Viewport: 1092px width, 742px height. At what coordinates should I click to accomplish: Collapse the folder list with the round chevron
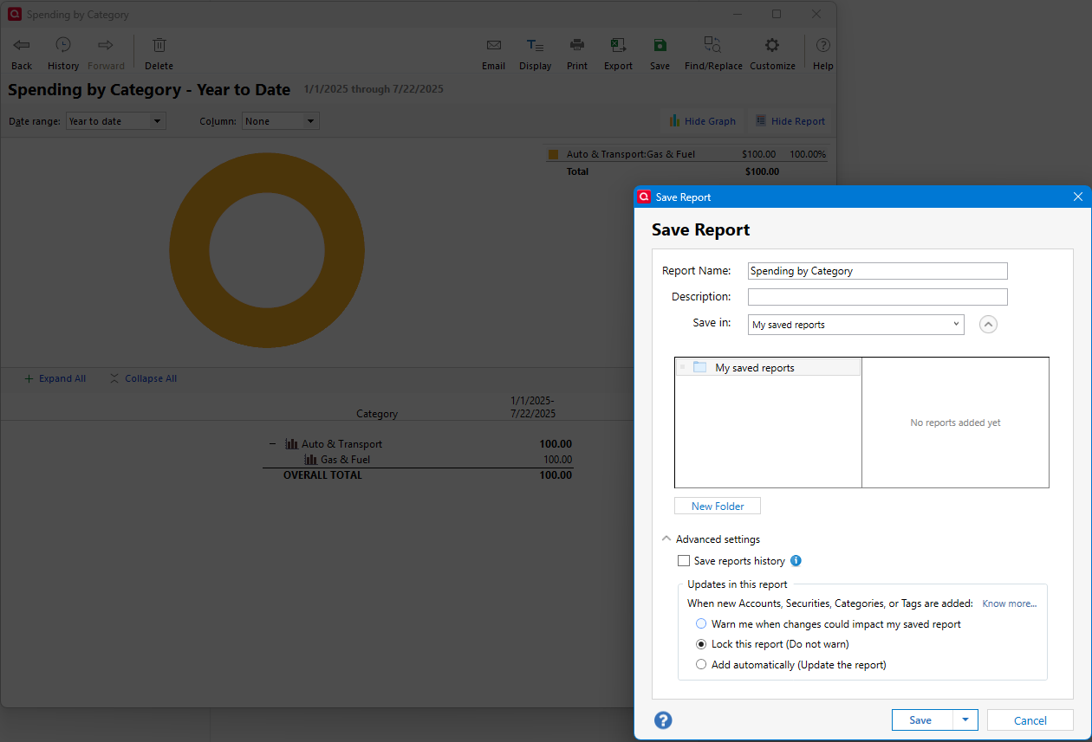coord(988,325)
